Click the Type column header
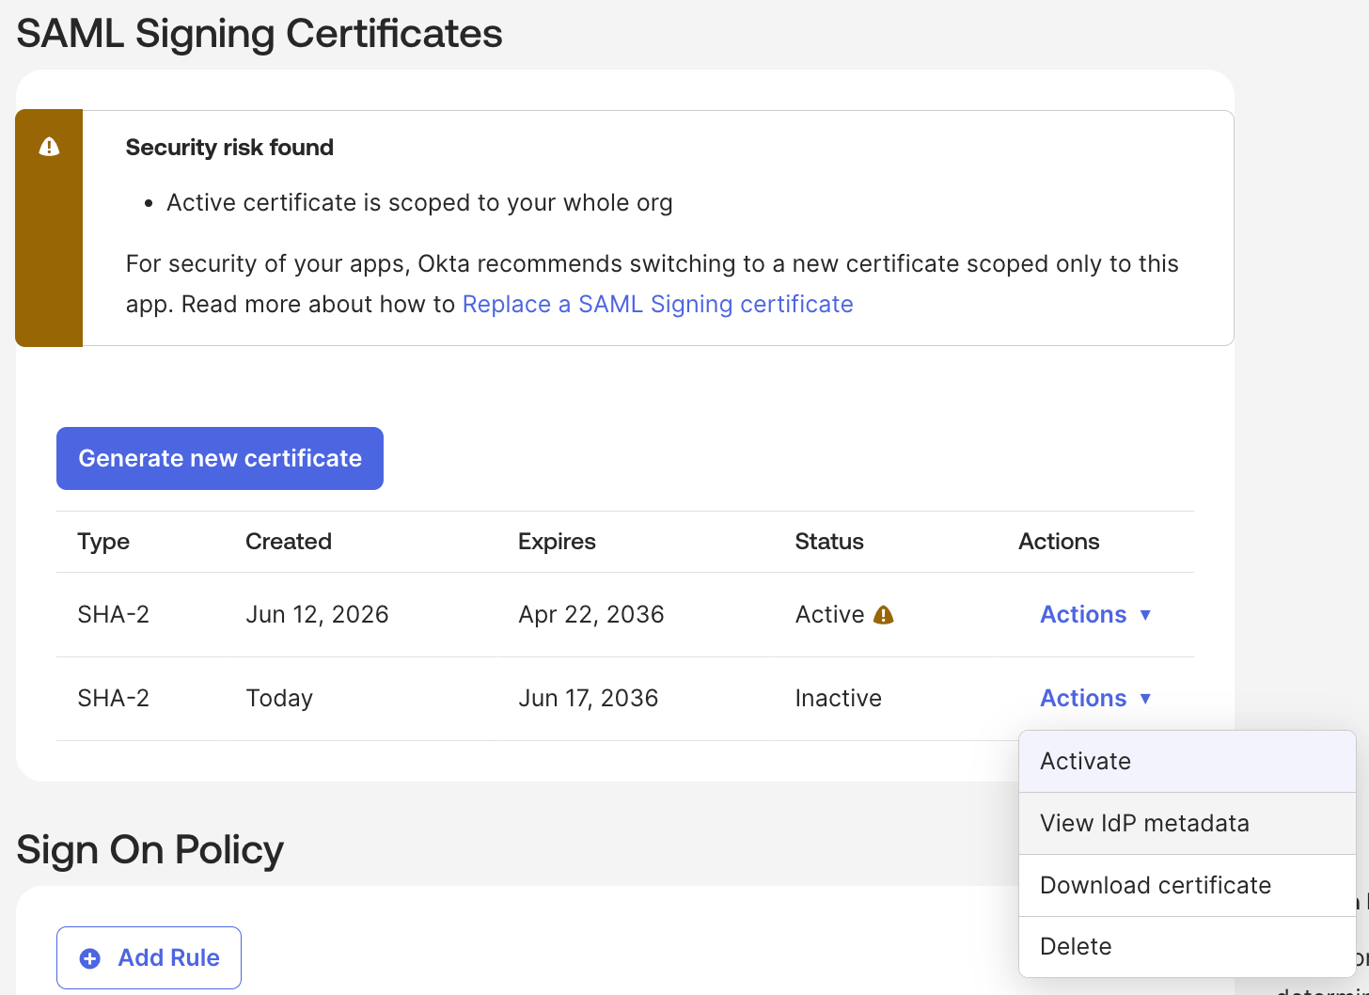 103,542
